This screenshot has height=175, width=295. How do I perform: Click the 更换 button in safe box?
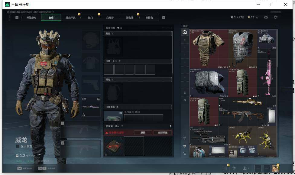click(x=143, y=132)
